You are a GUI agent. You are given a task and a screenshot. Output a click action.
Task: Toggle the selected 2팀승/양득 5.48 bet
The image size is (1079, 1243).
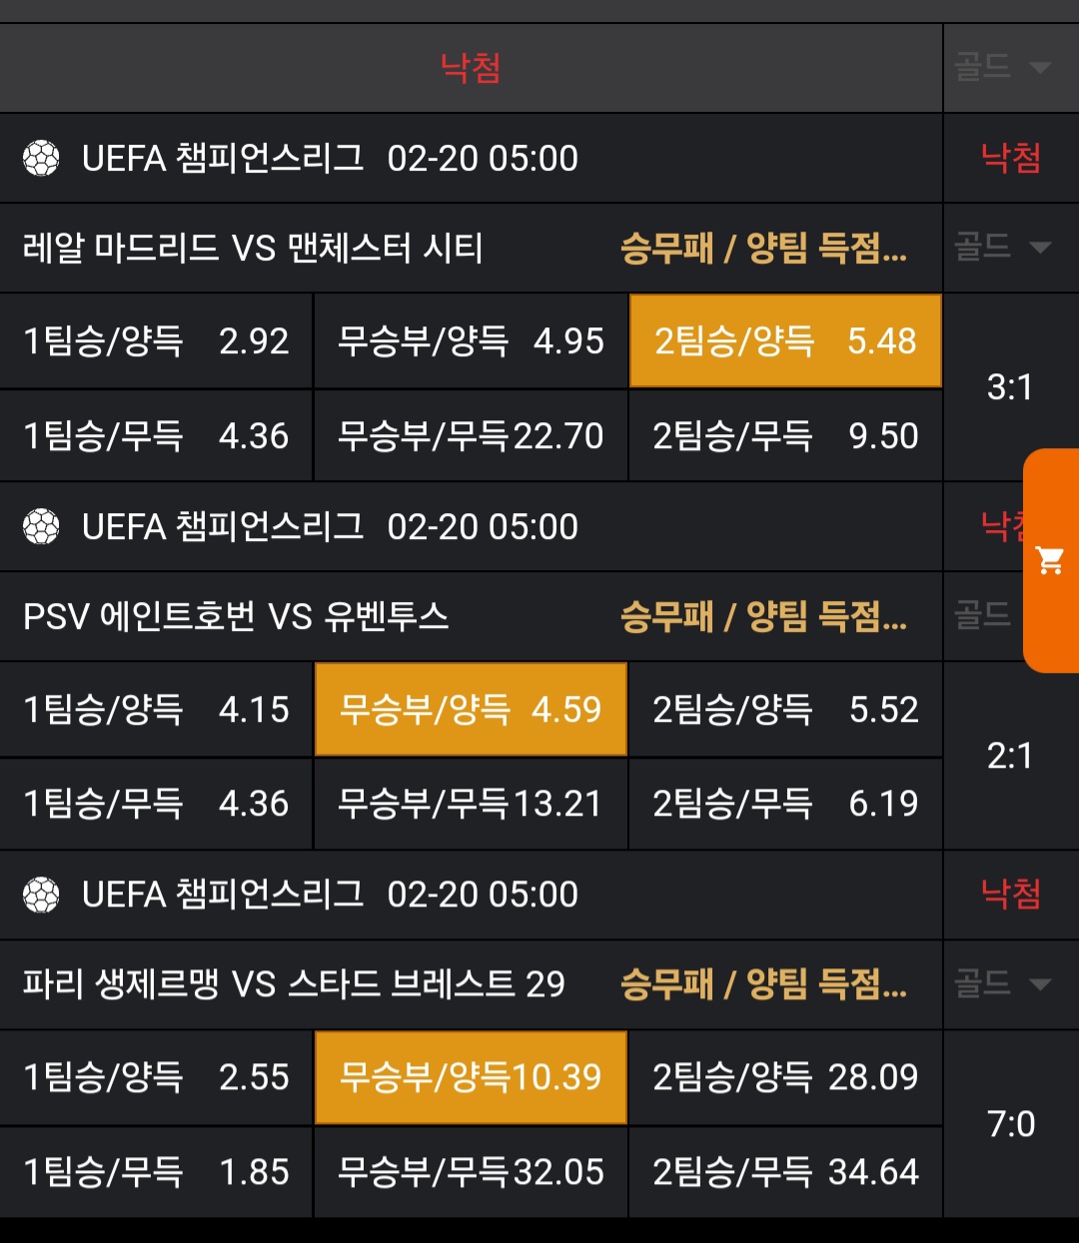[x=785, y=341]
